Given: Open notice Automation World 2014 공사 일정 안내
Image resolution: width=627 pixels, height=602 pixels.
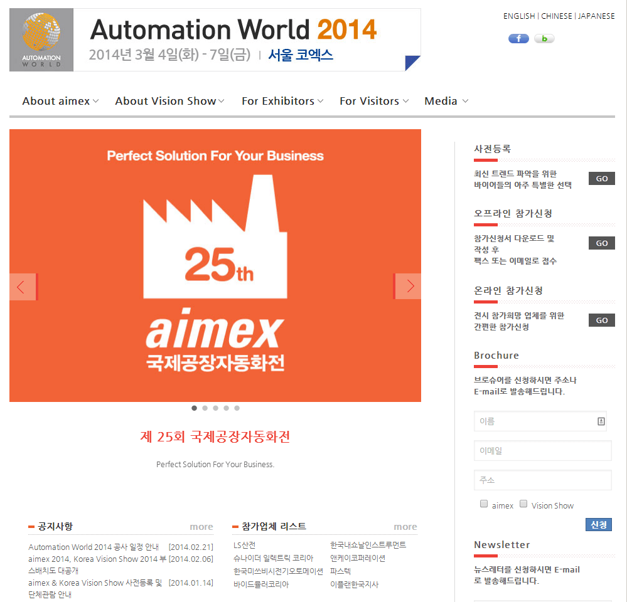Looking at the screenshot, I should (x=94, y=547).
